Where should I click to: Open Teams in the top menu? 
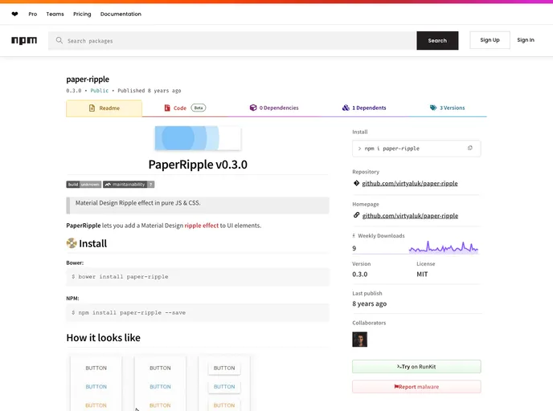point(55,14)
